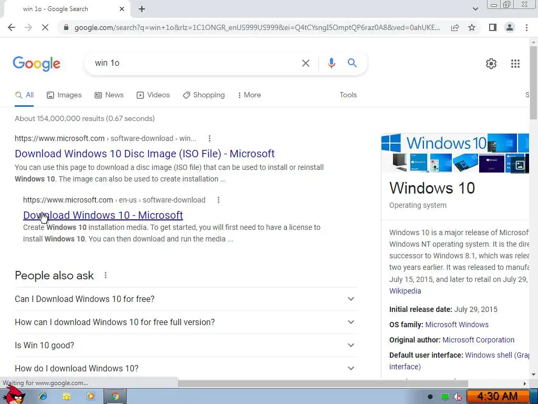
Task: Switch to the News tab
Action: (109, 95)
